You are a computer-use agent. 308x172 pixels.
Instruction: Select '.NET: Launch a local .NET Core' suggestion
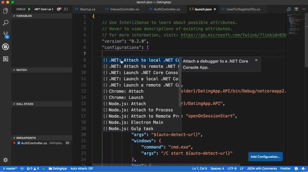click(141, 79)
